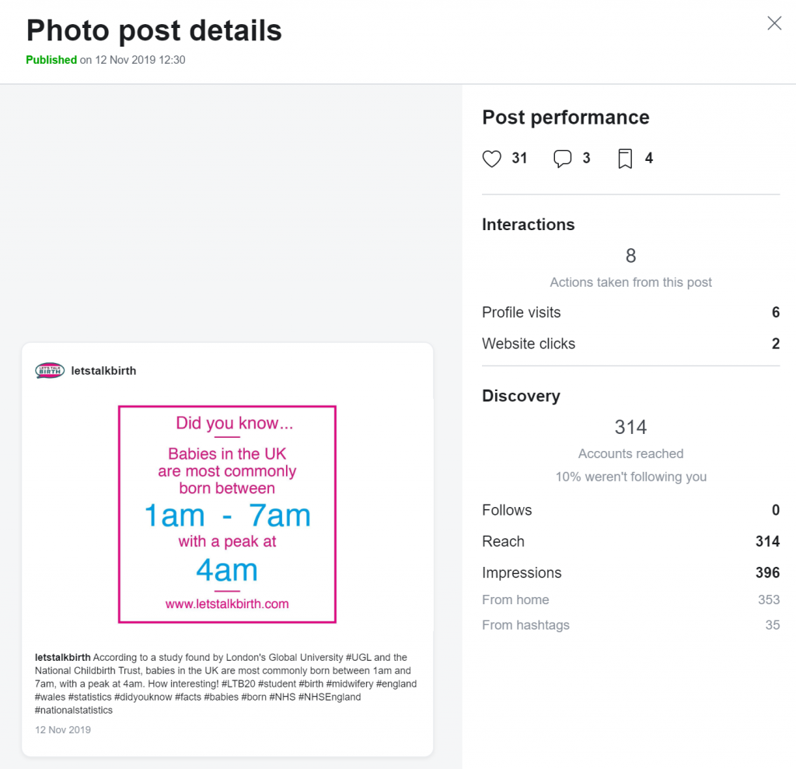796x769 pixels.
Task: Click the comments speech bubble icon
Action: tap(563, 159)
